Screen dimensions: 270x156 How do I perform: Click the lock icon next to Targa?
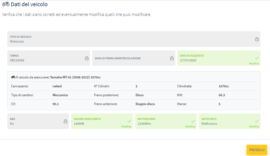click(87, 58)
